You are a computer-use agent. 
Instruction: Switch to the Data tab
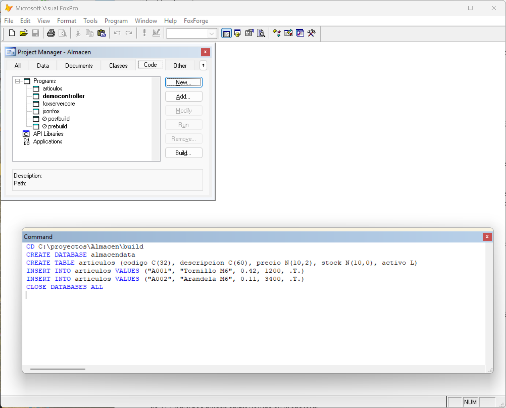(x=43, y=66)
